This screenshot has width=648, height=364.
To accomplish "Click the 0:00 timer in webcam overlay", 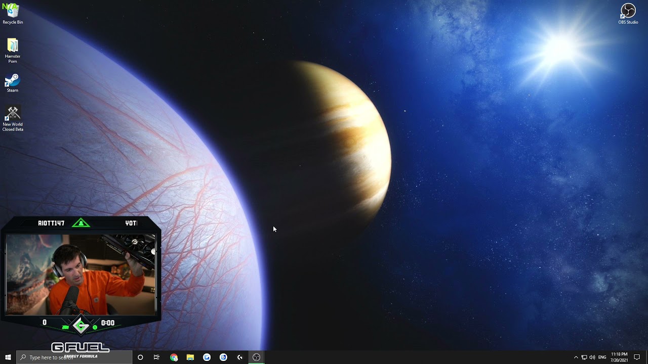I will [108, 323].
